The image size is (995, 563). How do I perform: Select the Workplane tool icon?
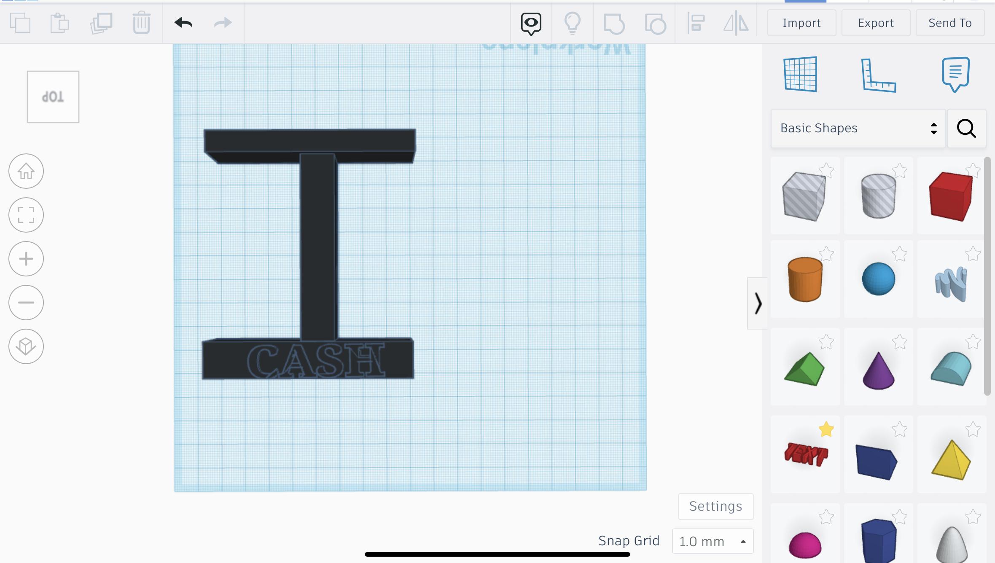click(800, 74)
